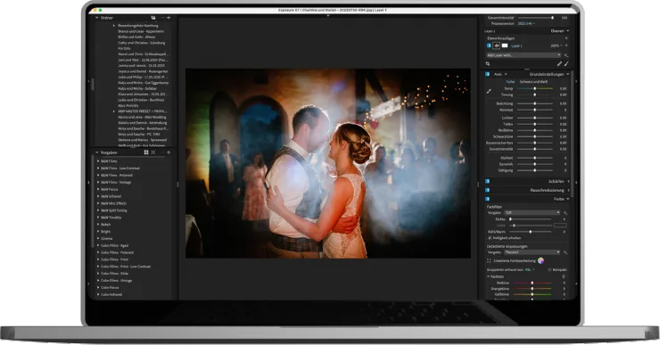This screenshot has width=660, height=345.
Task: Toggle visibility of Layer 1
Action: 489,45
